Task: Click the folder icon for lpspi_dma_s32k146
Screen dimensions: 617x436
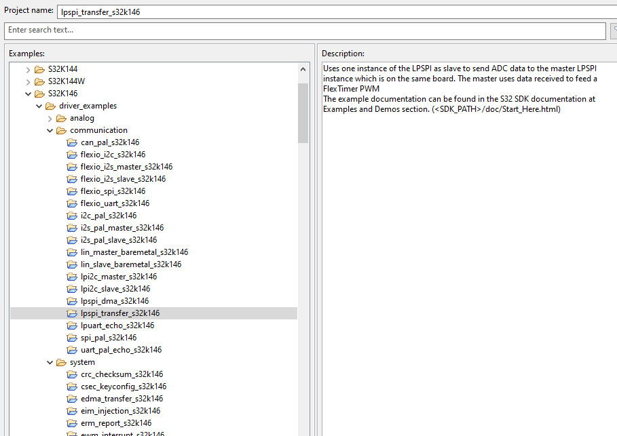Action: (72, 300)
